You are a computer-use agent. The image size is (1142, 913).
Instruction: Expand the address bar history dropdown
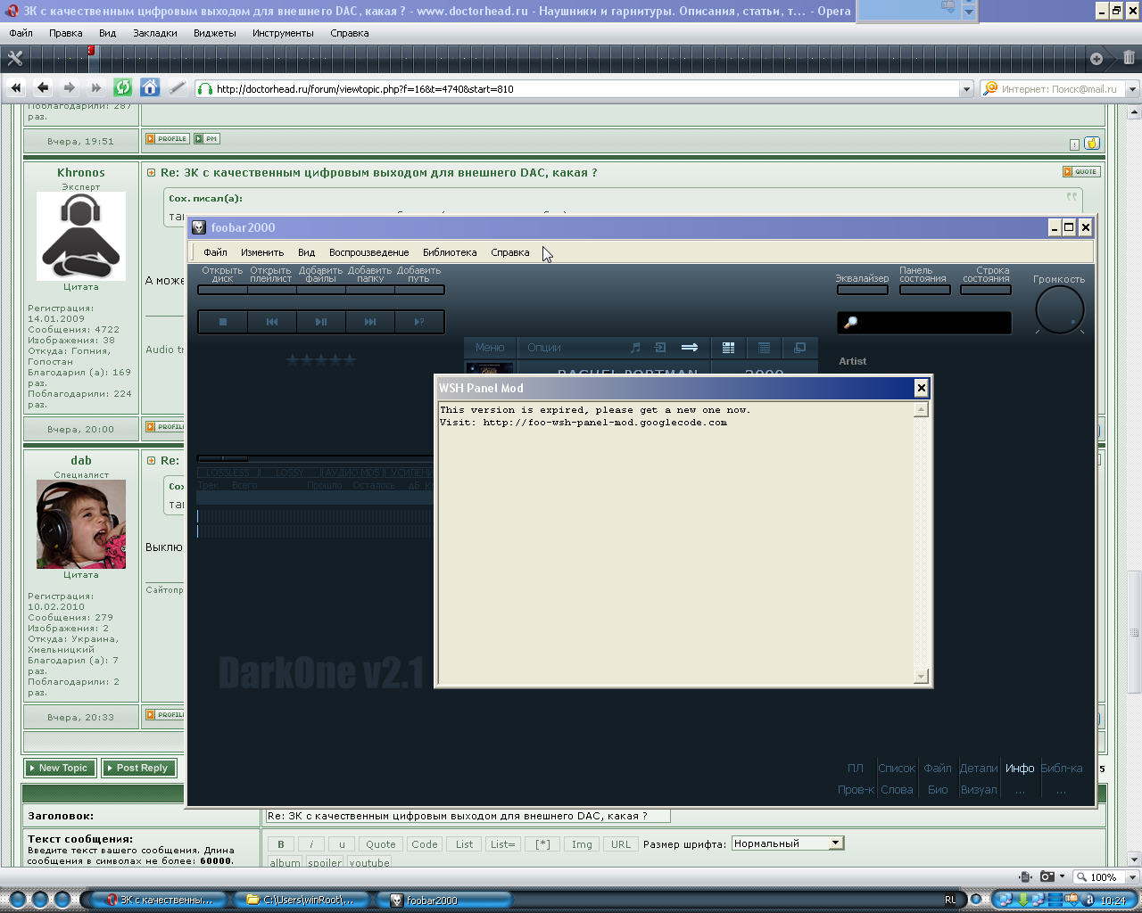point(966,89)
